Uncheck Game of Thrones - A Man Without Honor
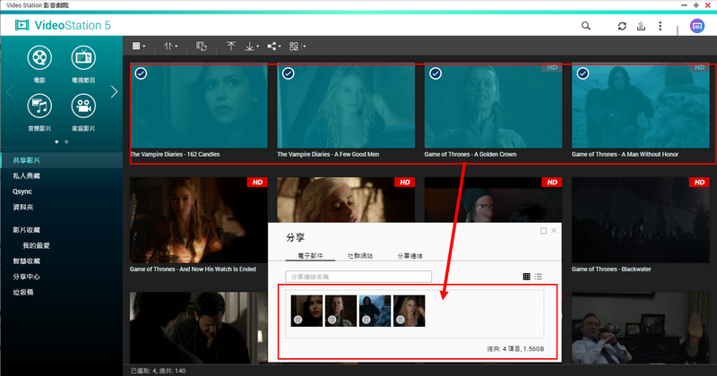Screen dimensions: 717x376 [583, 73]
